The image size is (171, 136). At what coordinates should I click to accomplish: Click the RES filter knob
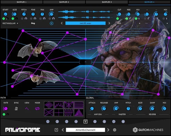pos(128,14)
